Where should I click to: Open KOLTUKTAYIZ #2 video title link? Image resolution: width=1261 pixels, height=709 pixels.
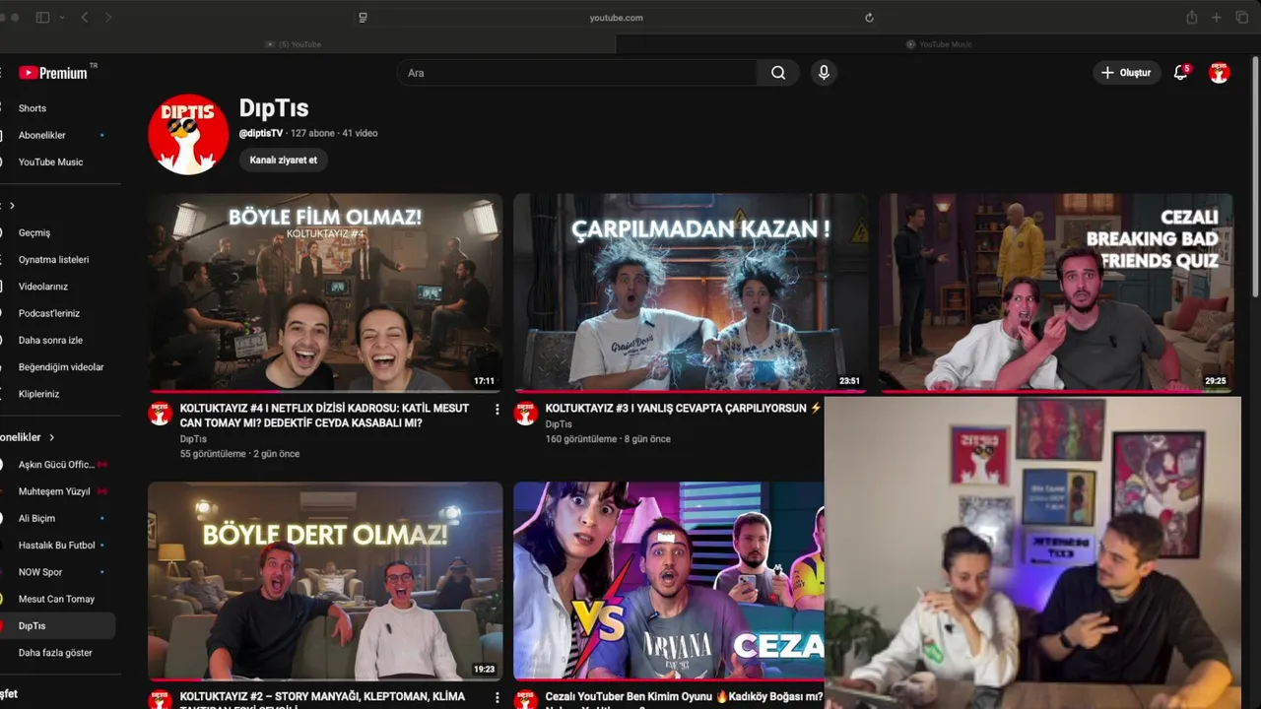coord(323,701)
